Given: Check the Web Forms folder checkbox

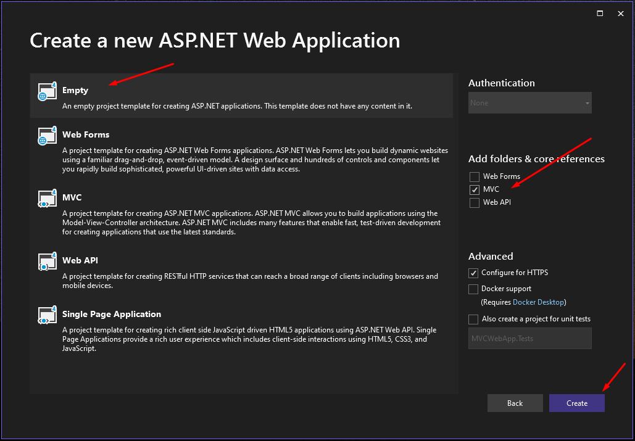Looking at the screenshot, I should pyautogui.click(x=474, y=176).
